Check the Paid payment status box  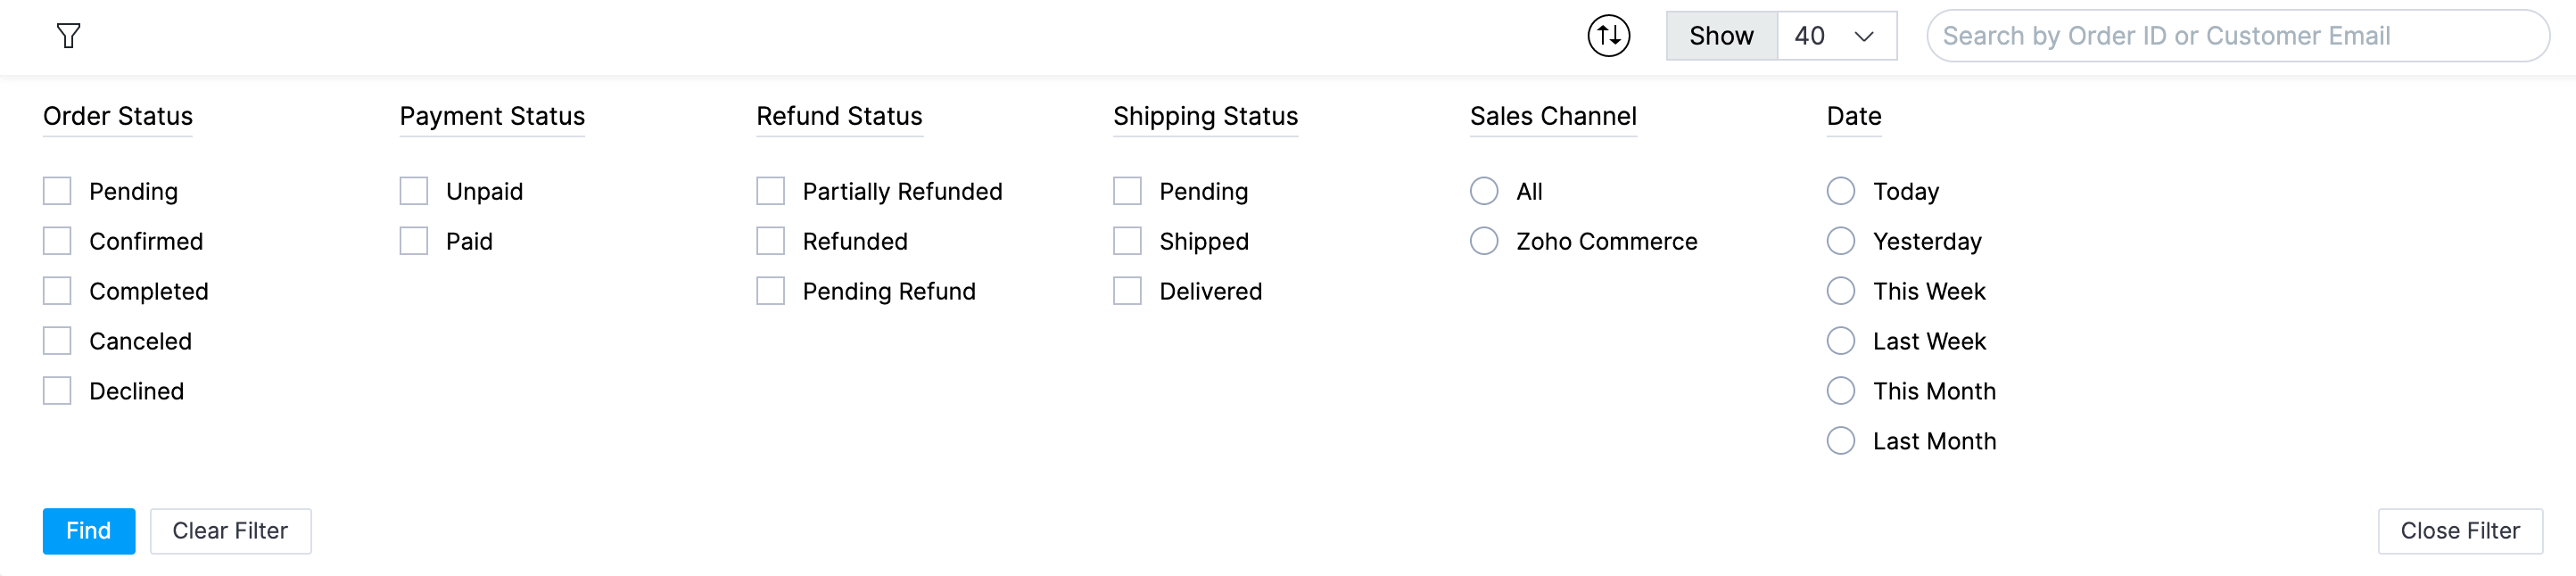point(414,241)
